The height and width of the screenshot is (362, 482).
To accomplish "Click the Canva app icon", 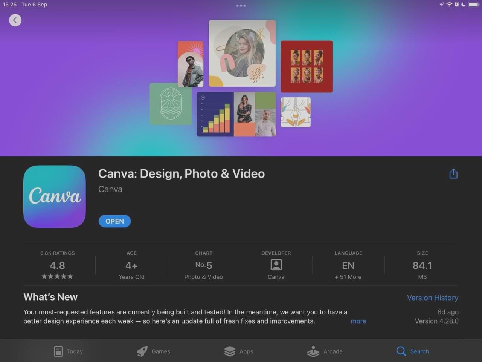I will pos(55,196).
